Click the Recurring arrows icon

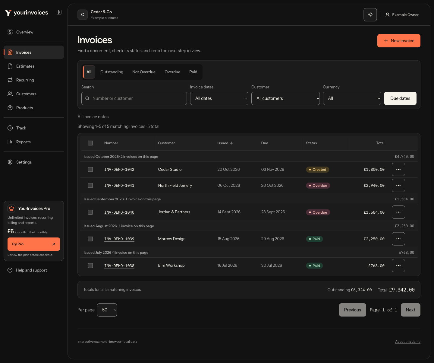(x=10, y=80)
